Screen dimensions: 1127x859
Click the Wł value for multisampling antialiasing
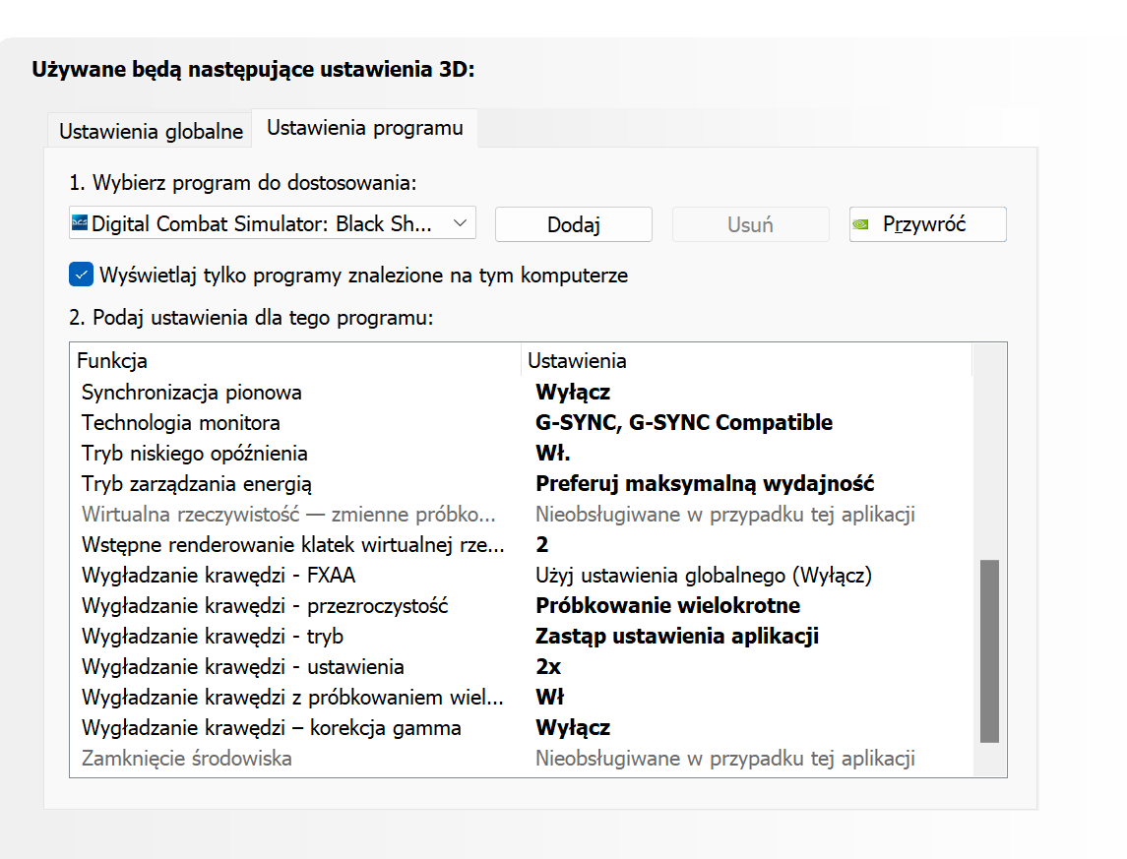(x=550, y=698)
